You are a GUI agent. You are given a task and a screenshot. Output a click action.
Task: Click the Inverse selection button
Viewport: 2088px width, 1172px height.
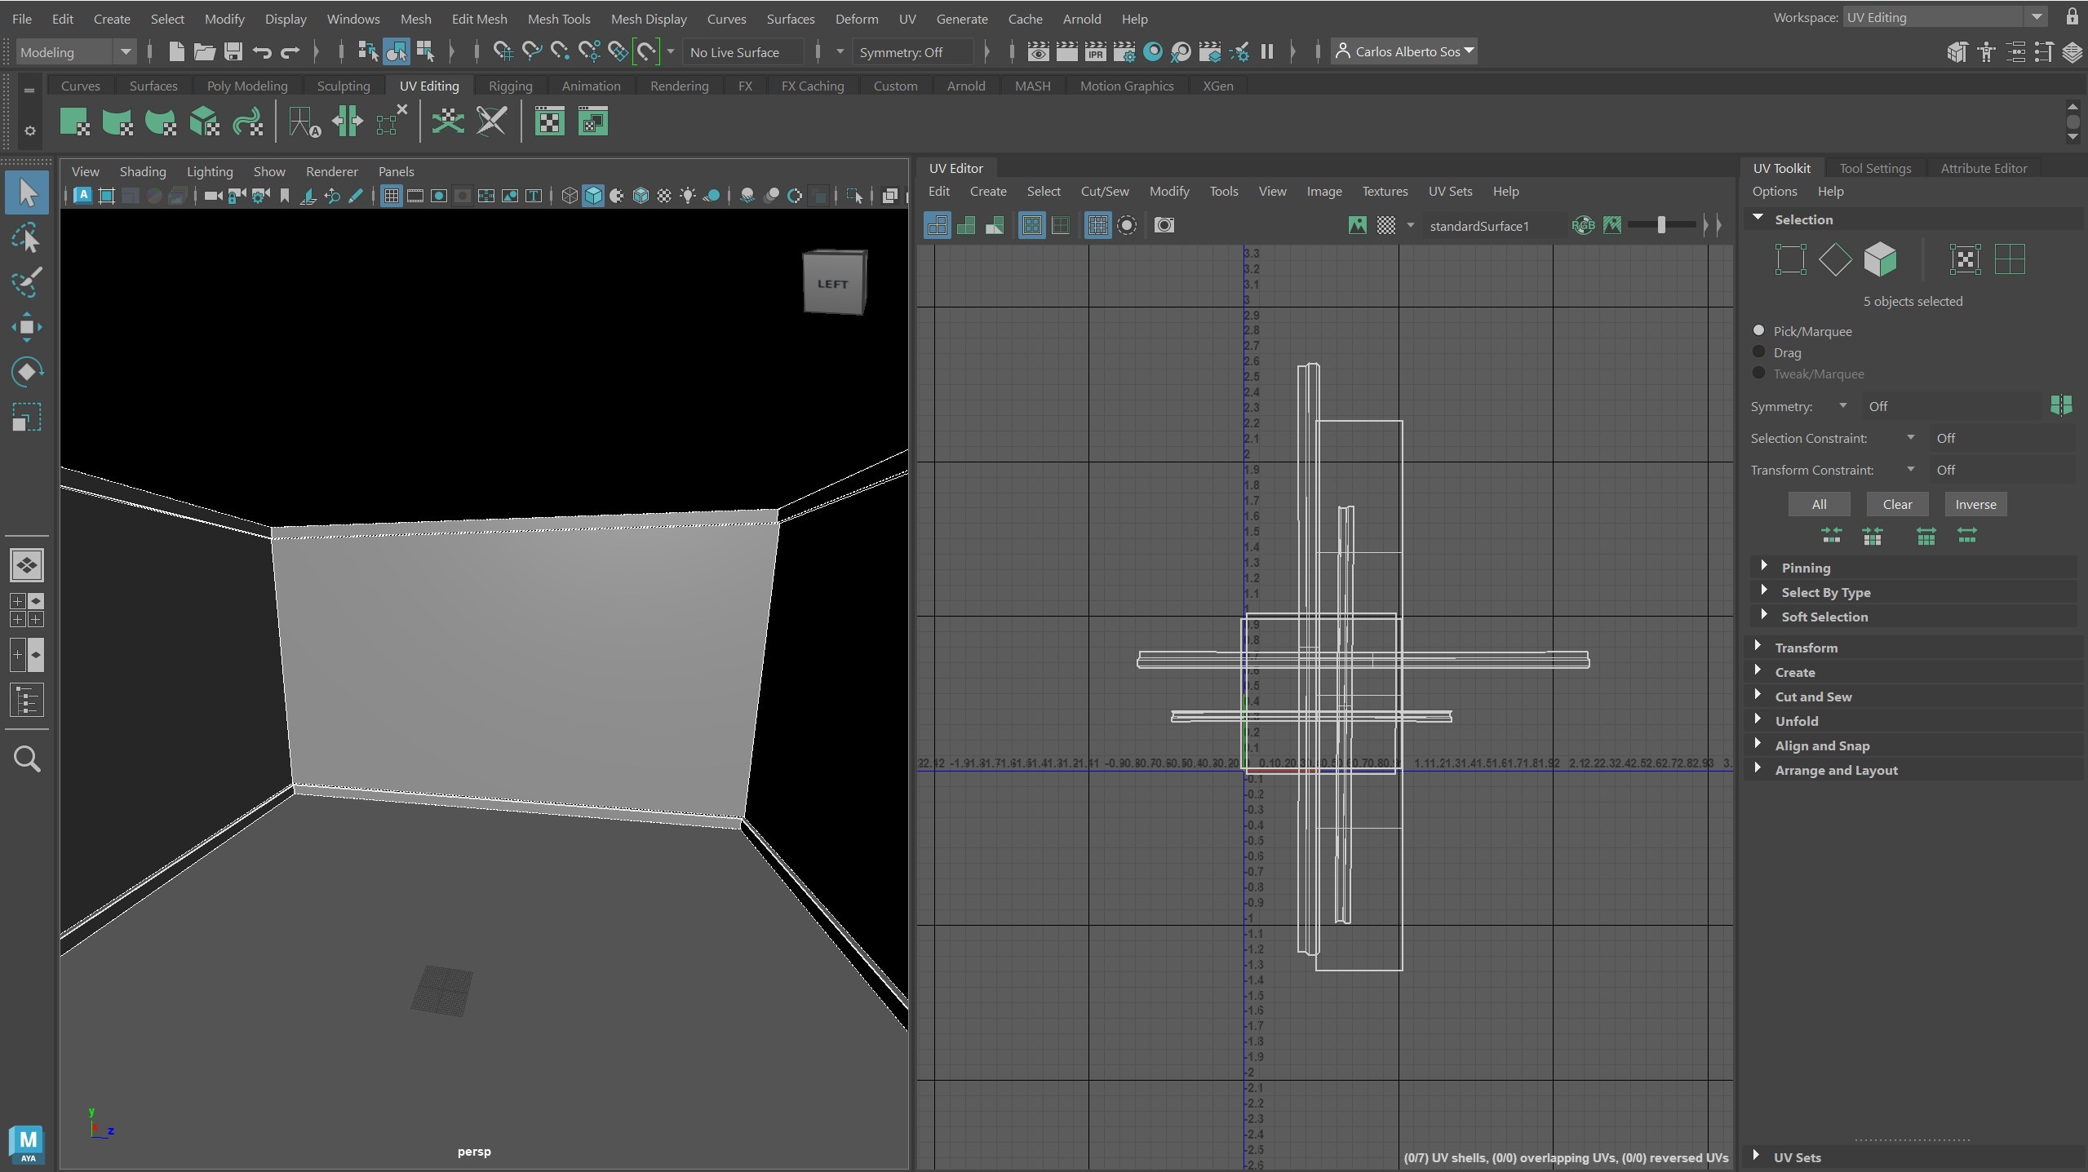[1975, 504]
